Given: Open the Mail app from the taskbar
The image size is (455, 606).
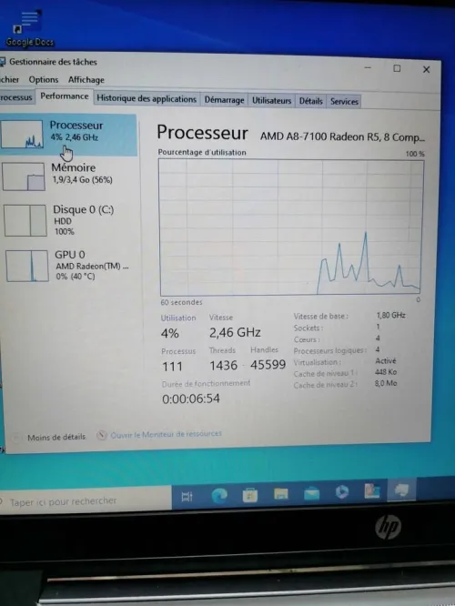Looking at the screenshot, I should tap(311, 493).
